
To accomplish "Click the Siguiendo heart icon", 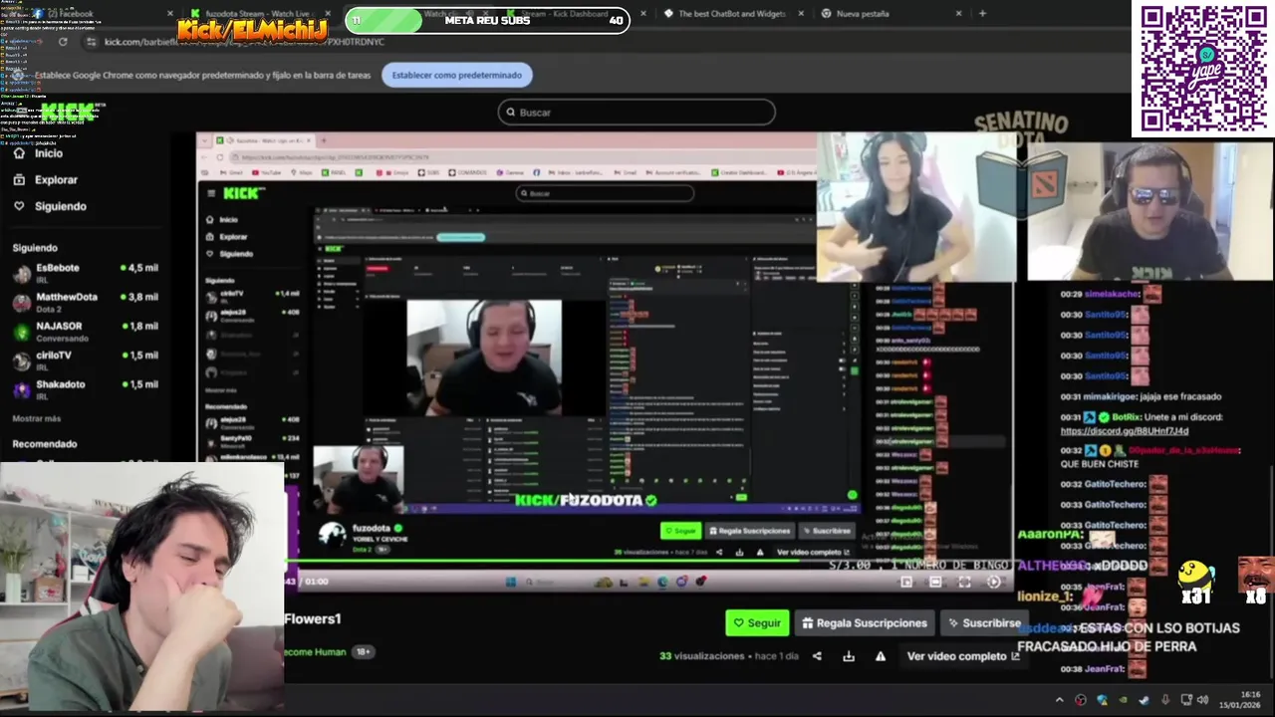I will (19, 206).
